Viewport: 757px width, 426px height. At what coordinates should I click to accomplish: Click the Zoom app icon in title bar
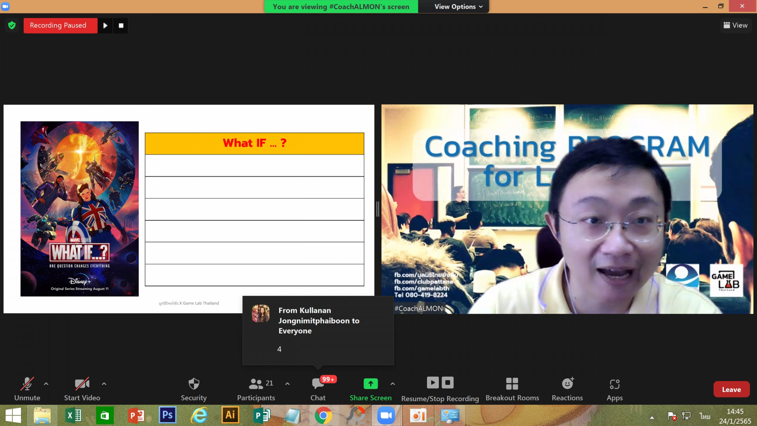click(x=6, y=6)
